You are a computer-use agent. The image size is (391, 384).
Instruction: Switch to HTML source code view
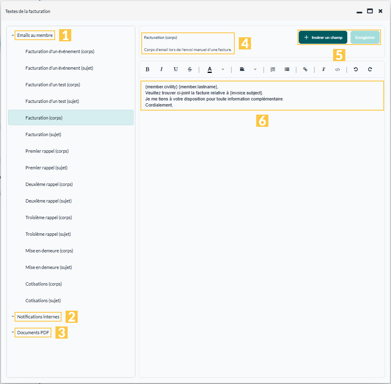pos(338,69)
